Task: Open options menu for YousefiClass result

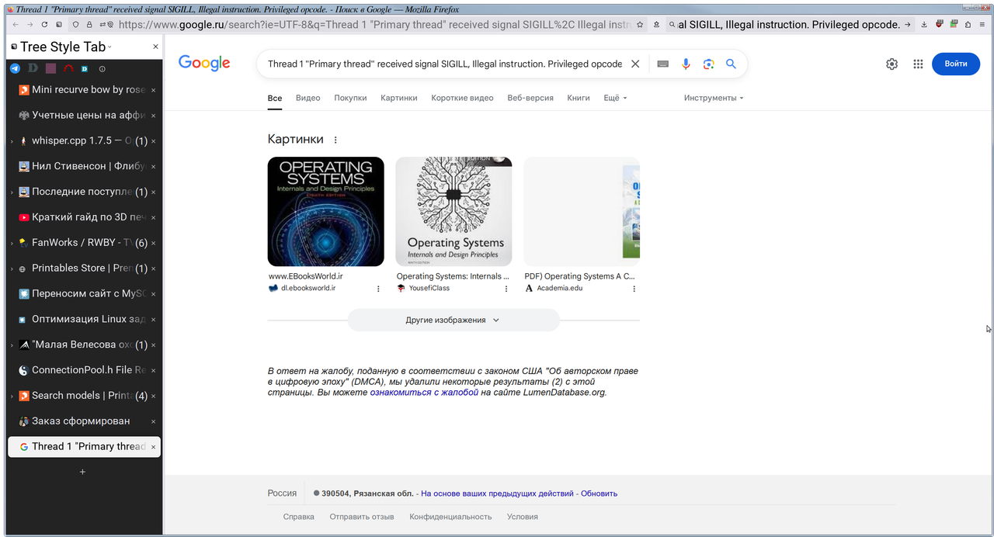Action: (506, 289)
